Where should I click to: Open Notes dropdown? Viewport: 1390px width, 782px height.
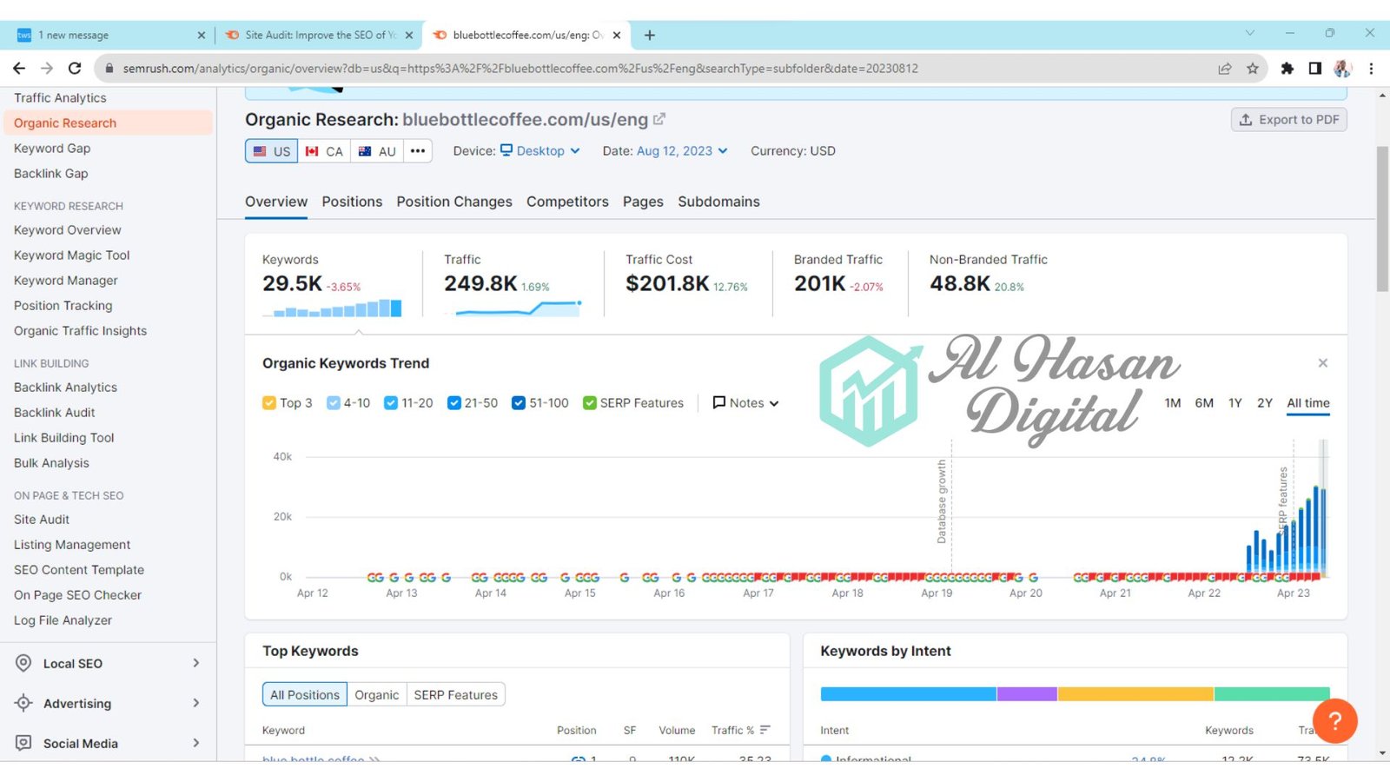(x=746, y=403)
